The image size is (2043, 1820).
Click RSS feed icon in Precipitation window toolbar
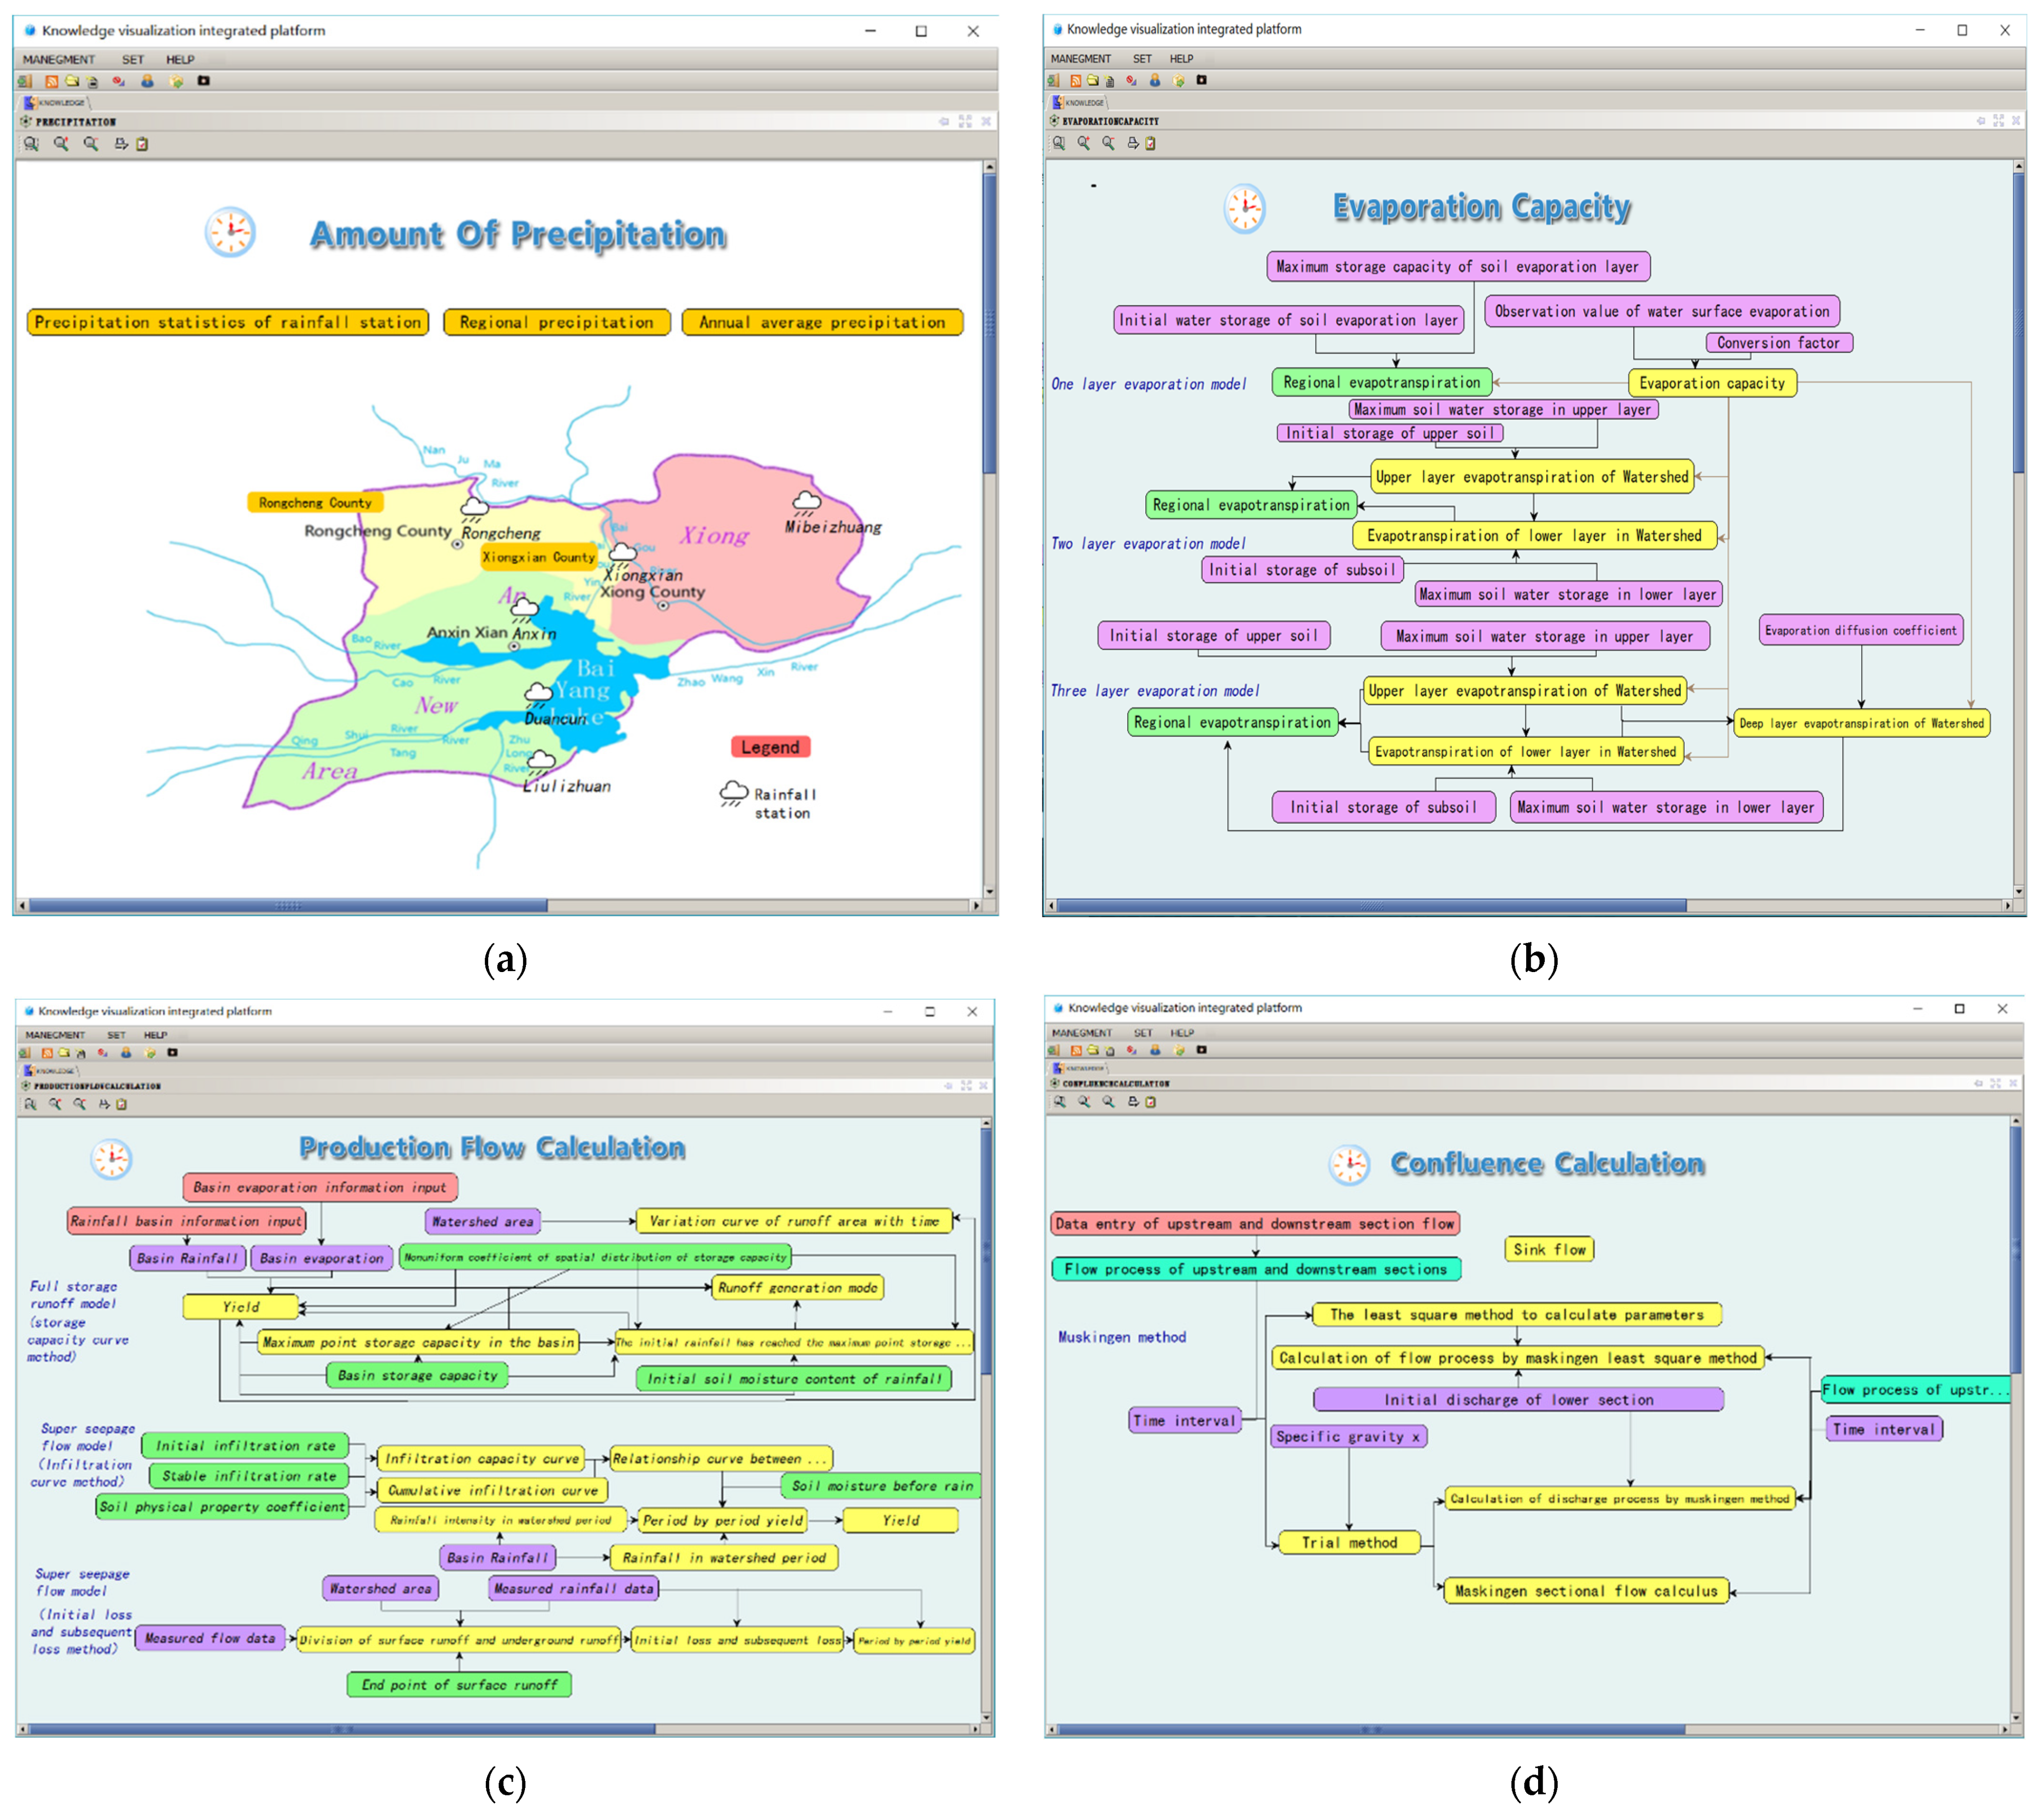click(52, 82)
